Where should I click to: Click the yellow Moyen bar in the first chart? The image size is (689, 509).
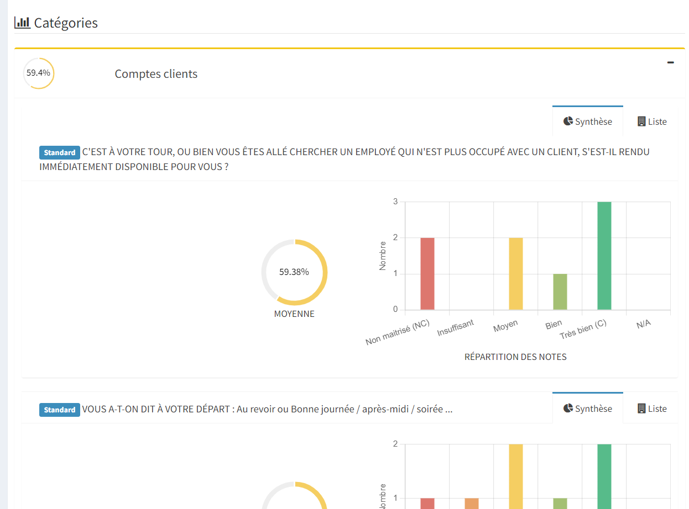516,274
